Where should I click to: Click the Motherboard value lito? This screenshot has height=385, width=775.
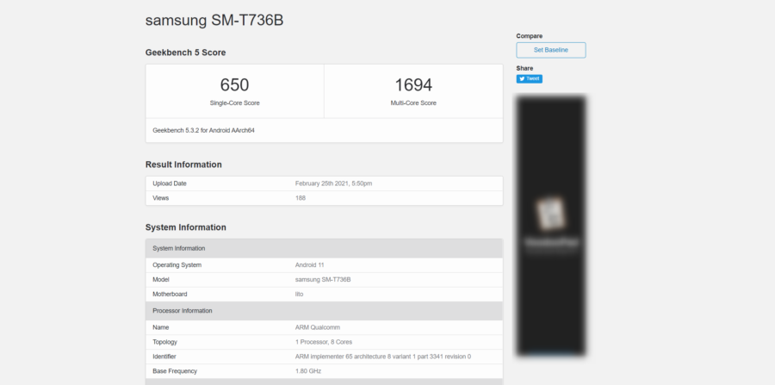tap(299, 294)
